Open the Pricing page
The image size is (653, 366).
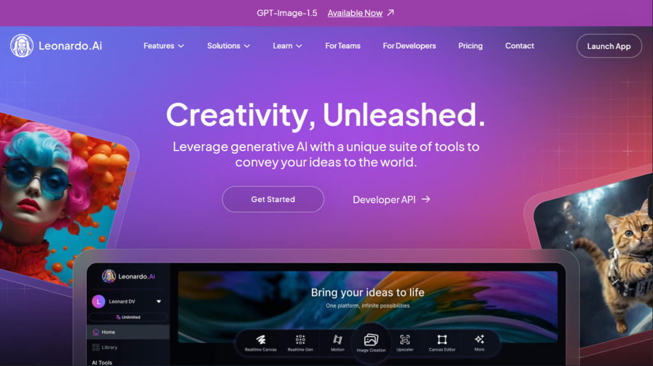coord(471,46)
